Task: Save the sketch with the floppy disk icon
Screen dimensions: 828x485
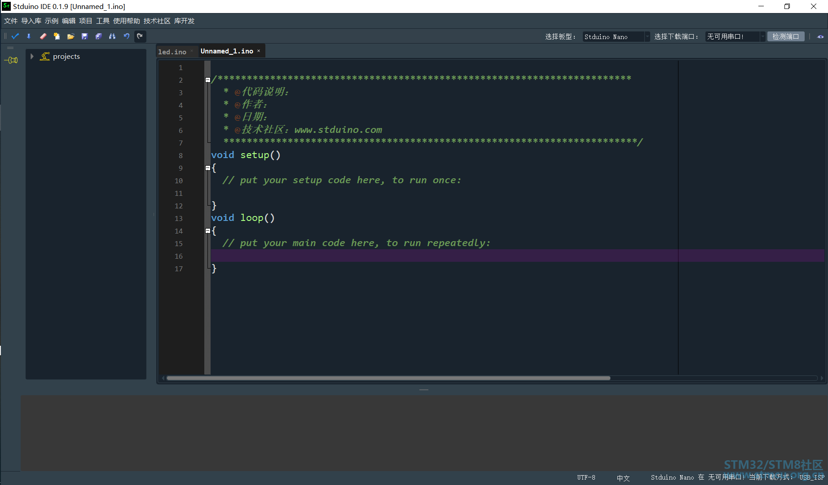Action: pyautogui.click(x=84, y=36)
